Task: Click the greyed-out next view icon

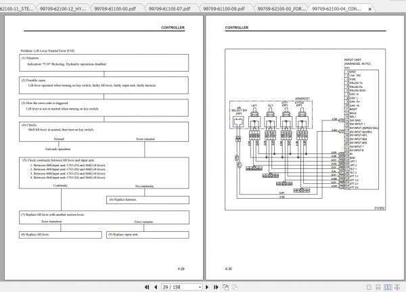Action: coord(235,287)
